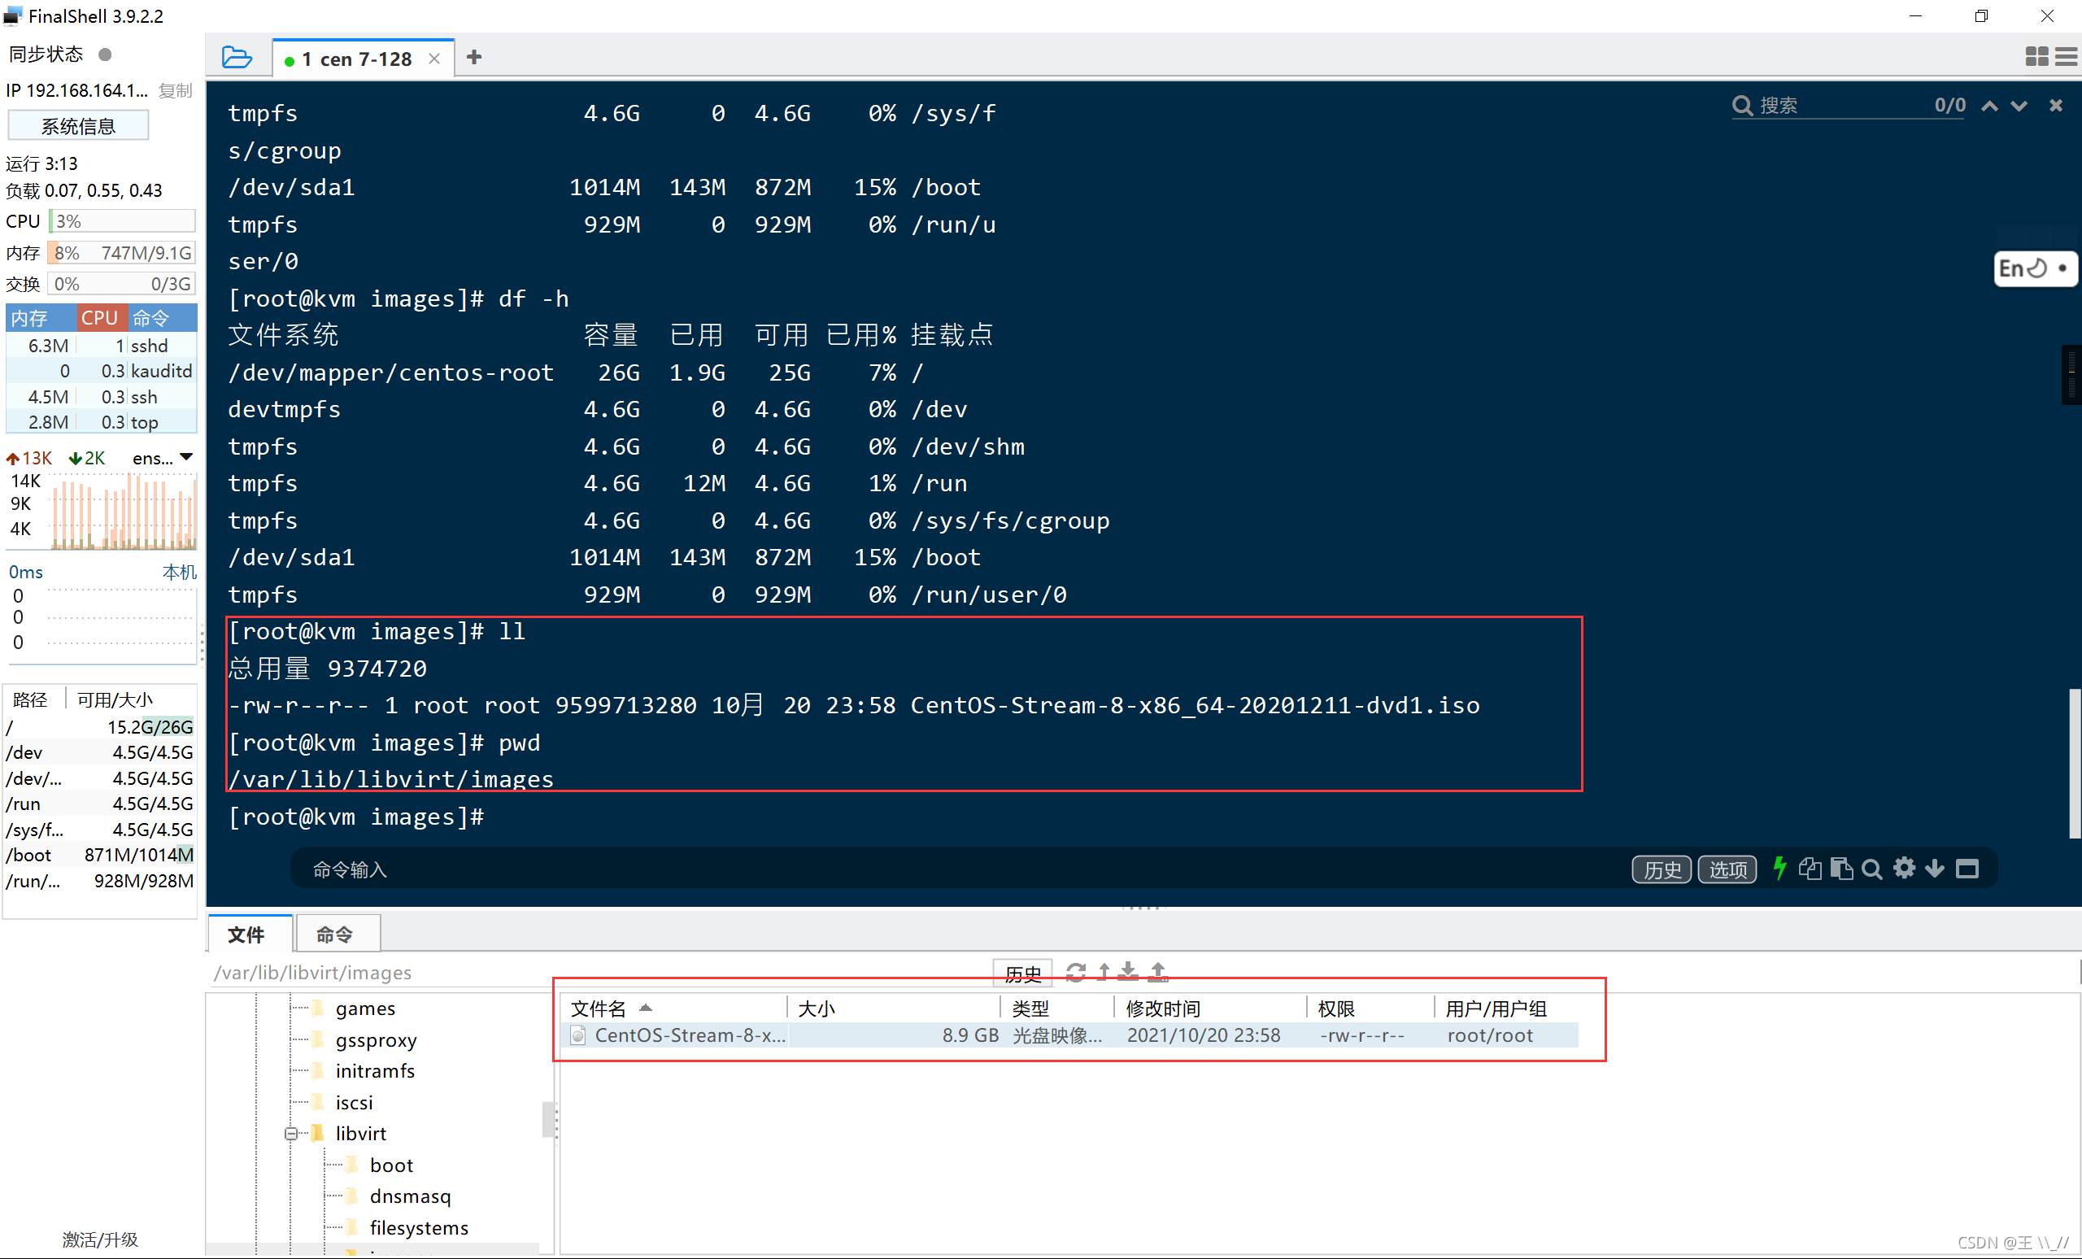
Task: Select the boot folder under libvirt
Action: coord(391,1165)
